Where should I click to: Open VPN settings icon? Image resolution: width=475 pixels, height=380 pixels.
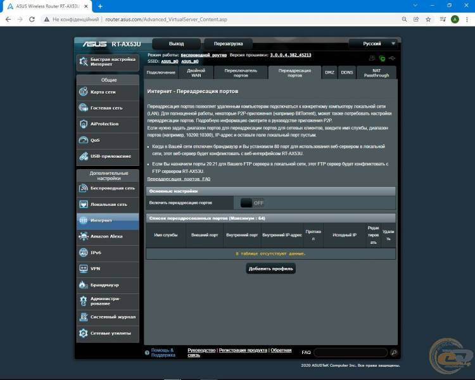pyautogui.click(x=84, y=269)
